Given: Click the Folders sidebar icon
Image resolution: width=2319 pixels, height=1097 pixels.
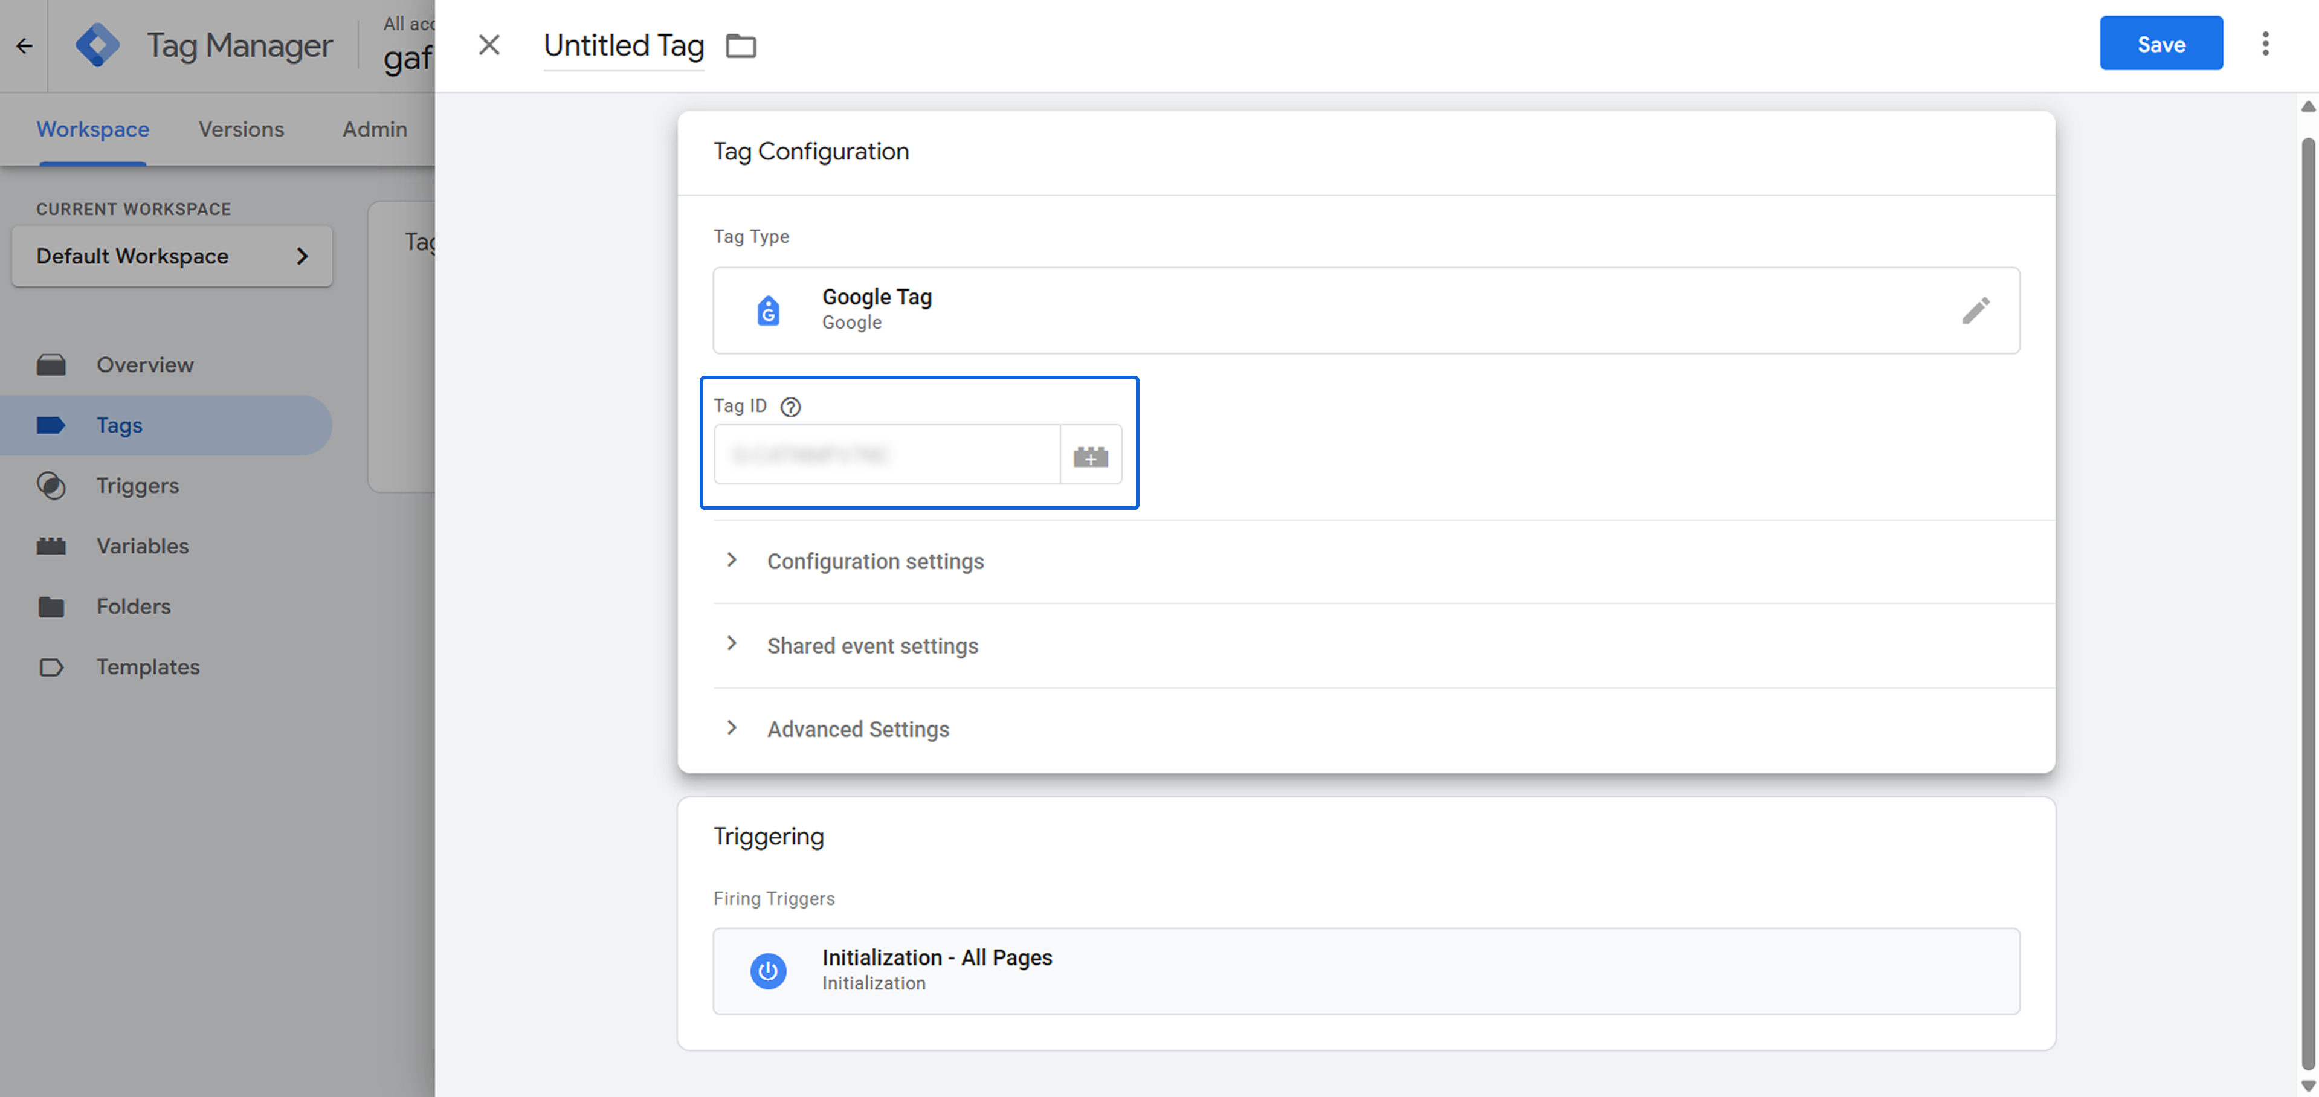Looking at the screenshot, I should click(51, 606).
